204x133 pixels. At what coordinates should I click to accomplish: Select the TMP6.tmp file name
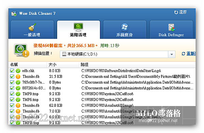pyautogui.click(x=31, y=99)
